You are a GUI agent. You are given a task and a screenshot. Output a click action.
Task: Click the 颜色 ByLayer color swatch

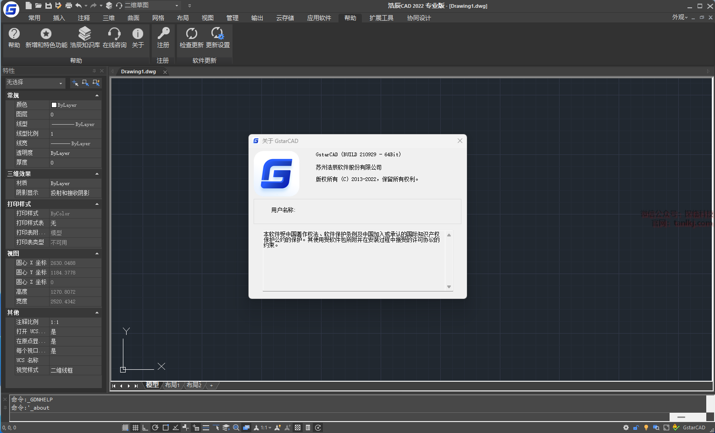coord(54,105)
